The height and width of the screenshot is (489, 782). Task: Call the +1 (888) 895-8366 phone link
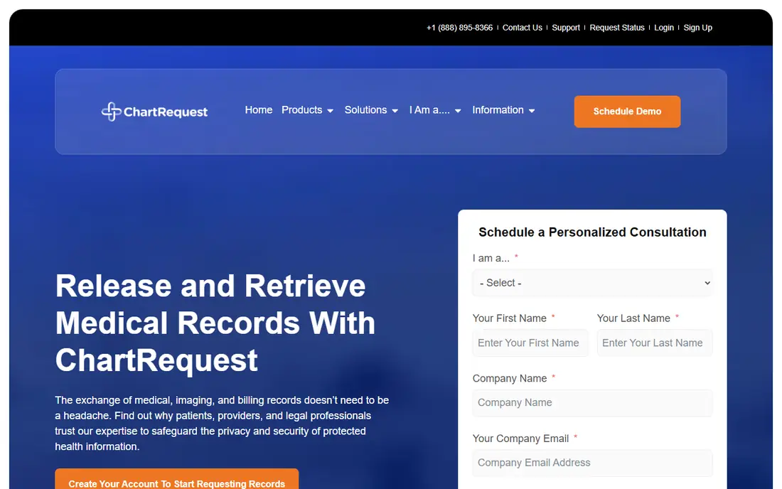pos(459,28)
